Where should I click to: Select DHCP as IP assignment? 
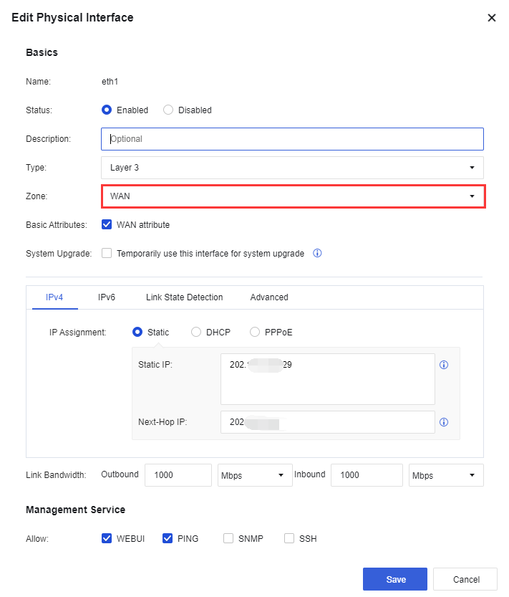[196, 332]
